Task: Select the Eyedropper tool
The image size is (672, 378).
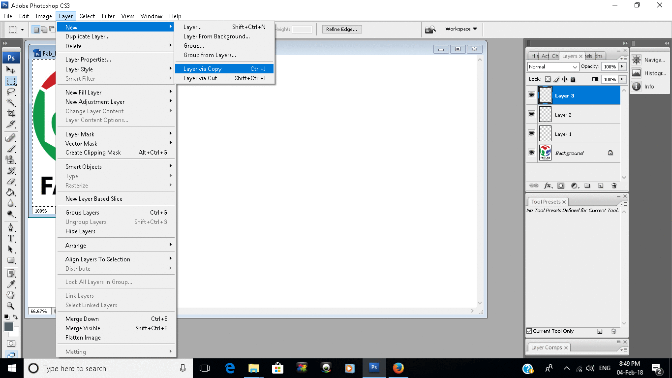Action: (11, 284)
